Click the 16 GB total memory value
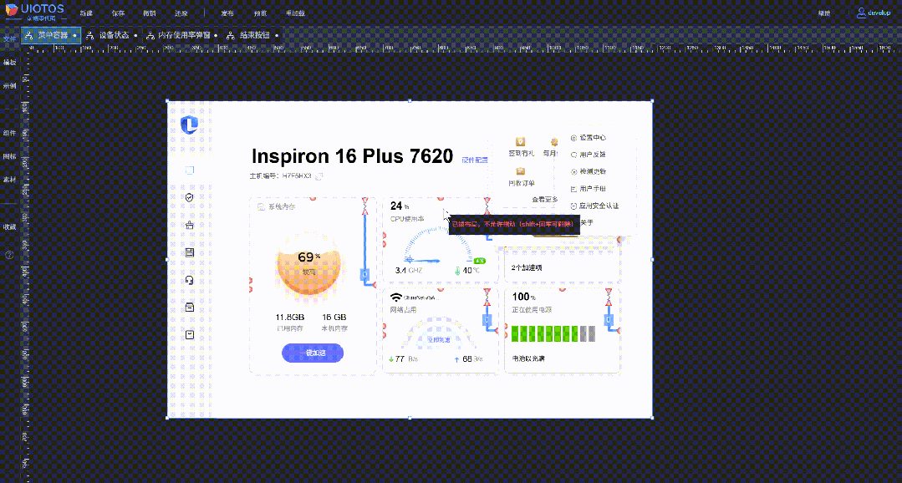The width and height of the screenshot is (902, 483). [334, 318]
